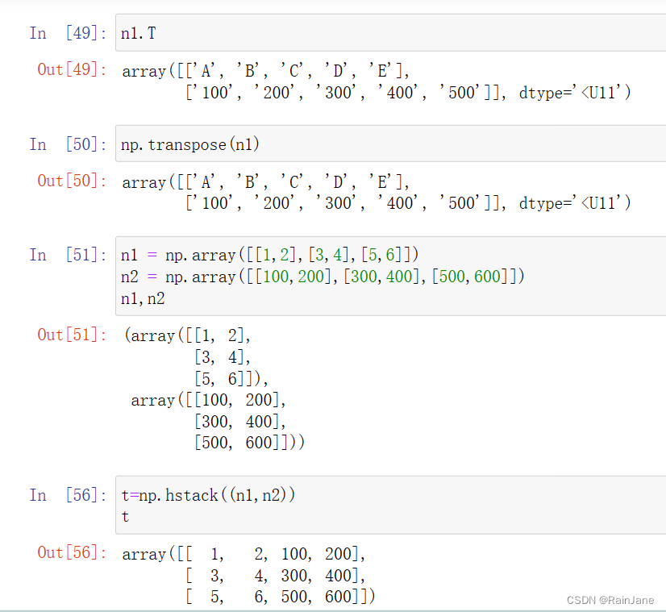Viewport: 666px width, 612px height.
Task: Click the Out[56] hstack result output
Action: (249, 575)
